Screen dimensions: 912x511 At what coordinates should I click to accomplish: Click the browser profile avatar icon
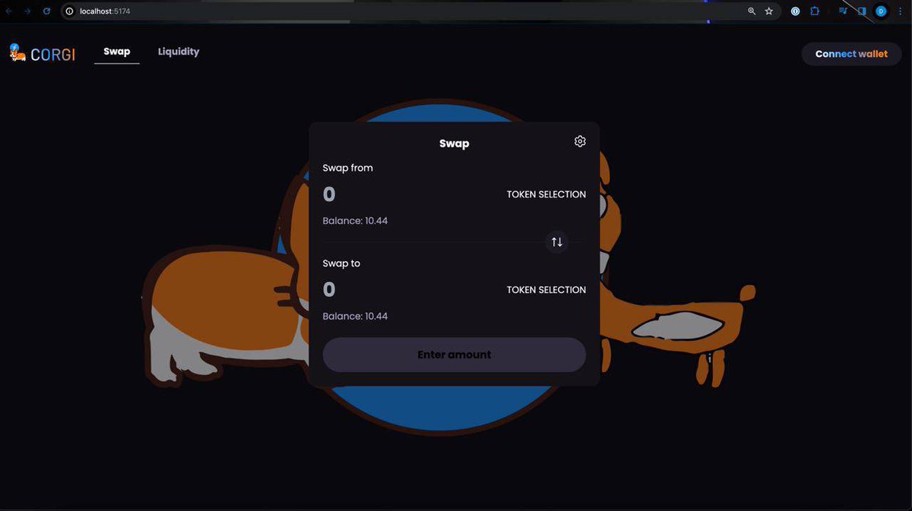(880, 11)
